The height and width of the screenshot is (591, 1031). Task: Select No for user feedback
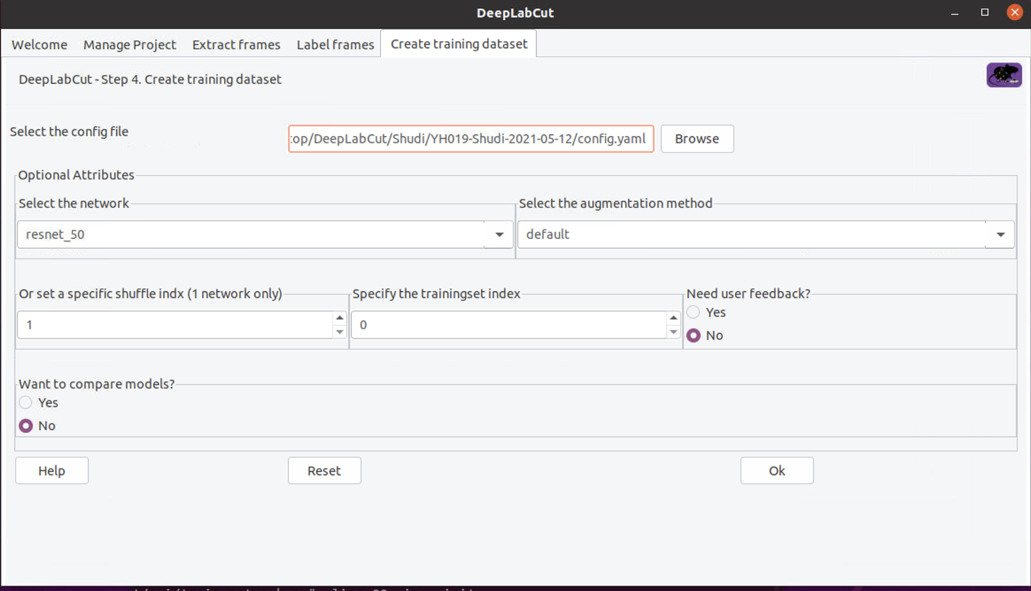pyautogui.click(x=693, y=335)
